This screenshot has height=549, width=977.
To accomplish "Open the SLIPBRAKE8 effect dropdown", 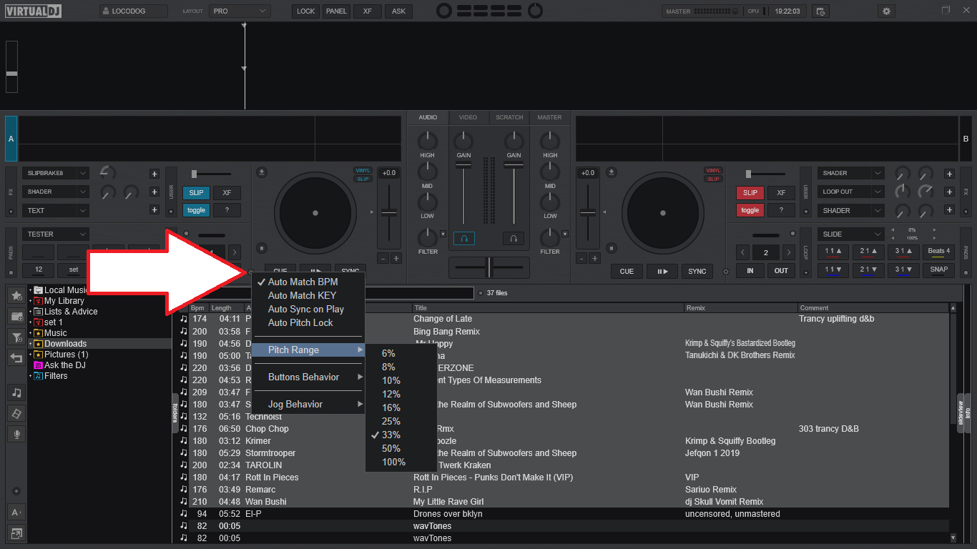I will point(56,173).
